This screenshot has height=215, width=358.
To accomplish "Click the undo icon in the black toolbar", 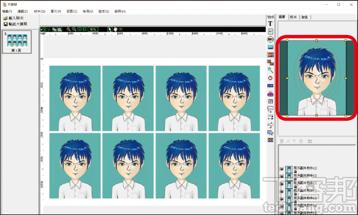I will click(42, 29).
